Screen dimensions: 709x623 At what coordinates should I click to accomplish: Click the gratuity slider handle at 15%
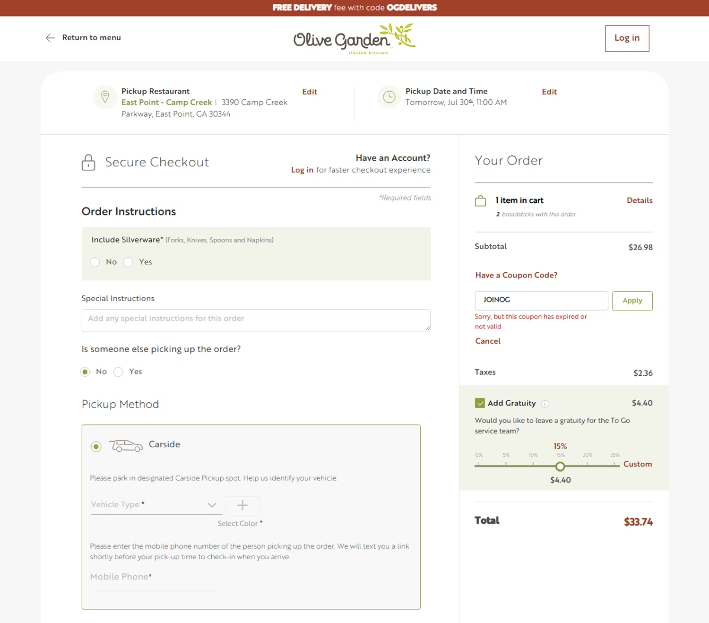pos(560,467)
